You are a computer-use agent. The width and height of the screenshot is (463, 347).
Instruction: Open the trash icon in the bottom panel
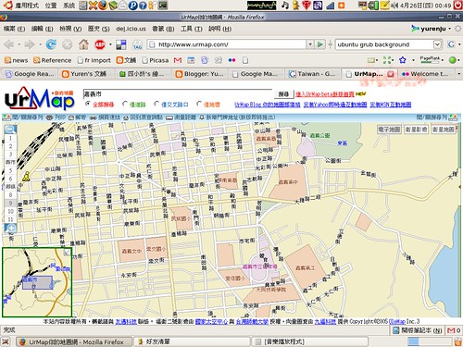pyautogui.click(x=458, y=341)
